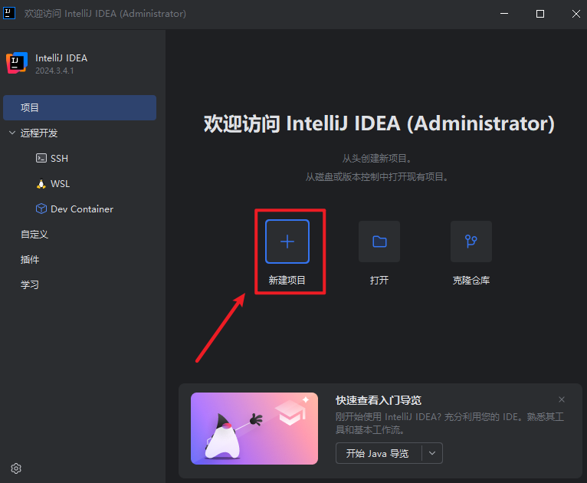Click the Open folder icon

(x=379, y=242)
